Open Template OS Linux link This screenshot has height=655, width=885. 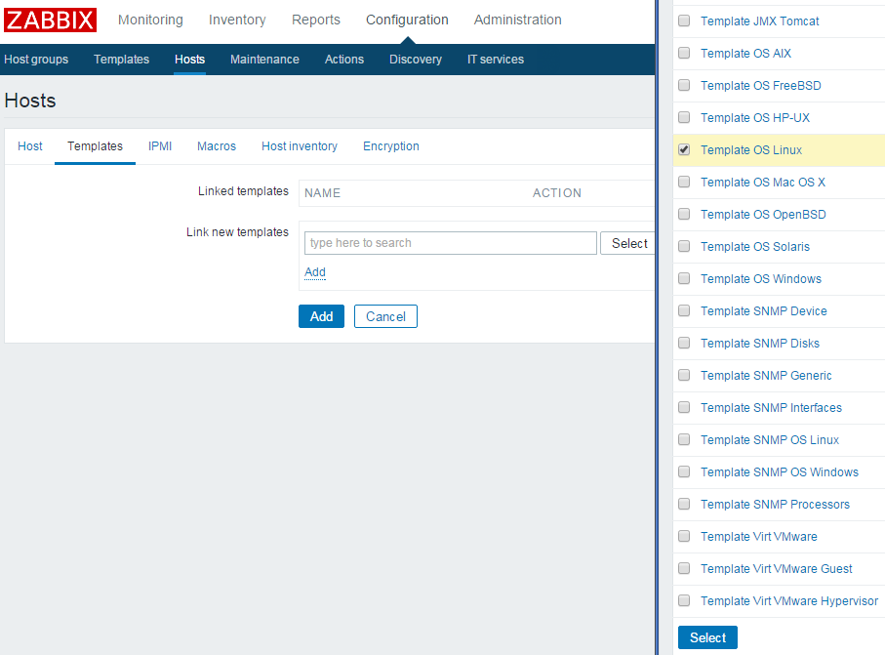(751, 150)
